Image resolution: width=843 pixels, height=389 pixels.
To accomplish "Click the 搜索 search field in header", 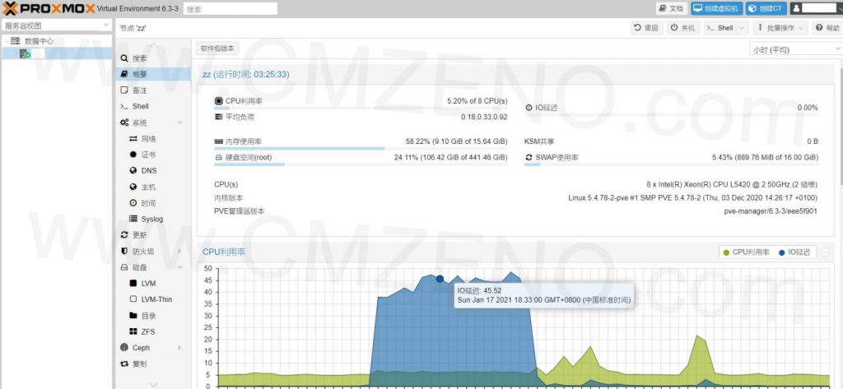I will (229, 9).
